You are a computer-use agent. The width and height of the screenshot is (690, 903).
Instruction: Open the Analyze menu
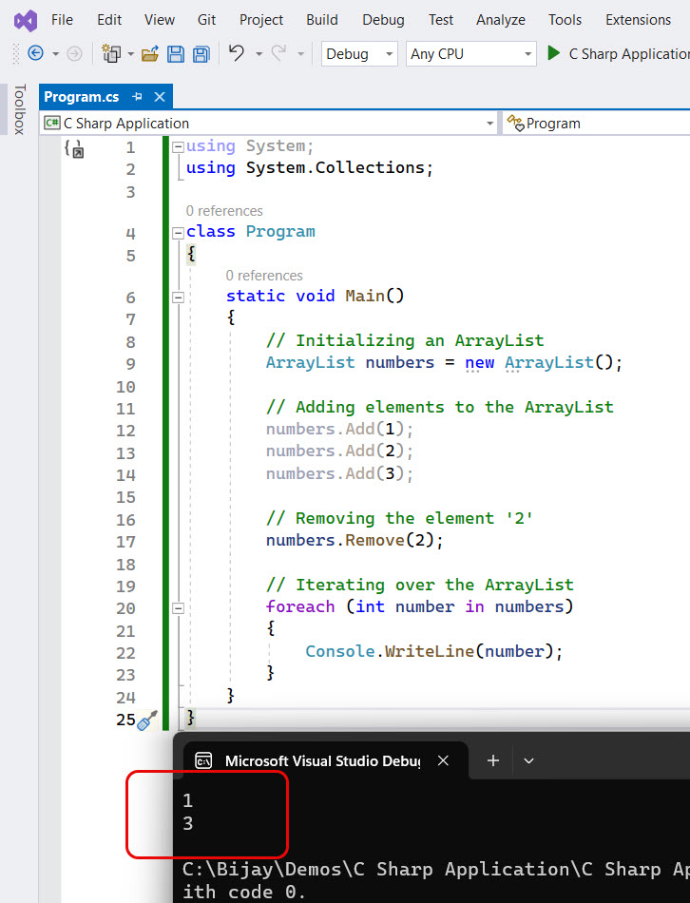tap(501, 20)
